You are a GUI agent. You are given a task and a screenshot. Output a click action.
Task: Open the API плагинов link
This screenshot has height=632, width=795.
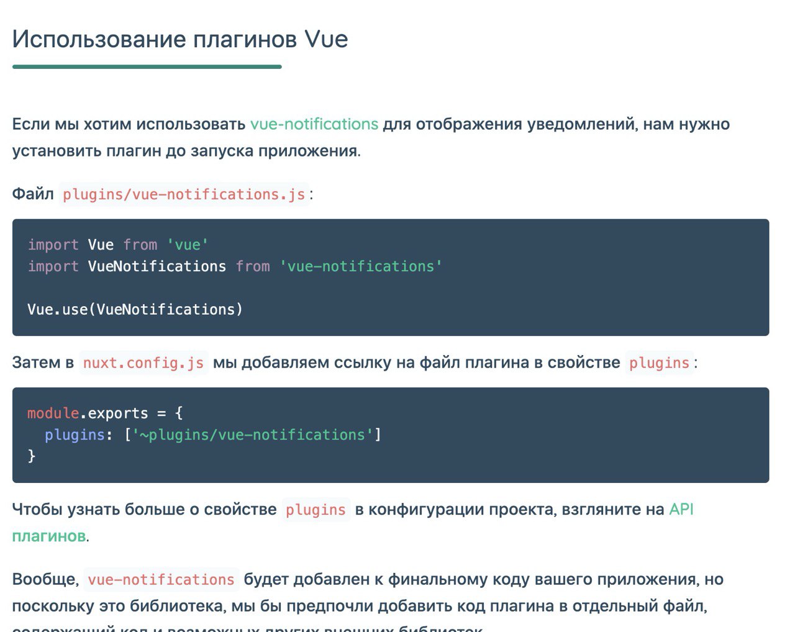point(681,510)
